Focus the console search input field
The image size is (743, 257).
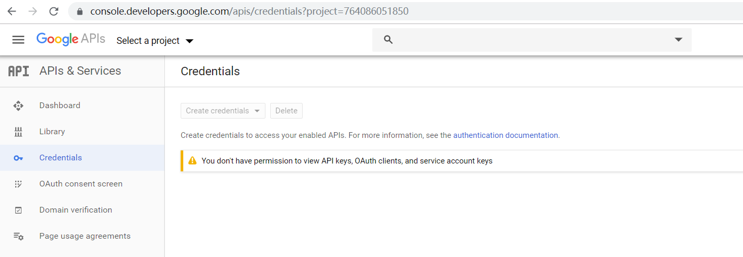pyautogui.click(x=532, y=40)
